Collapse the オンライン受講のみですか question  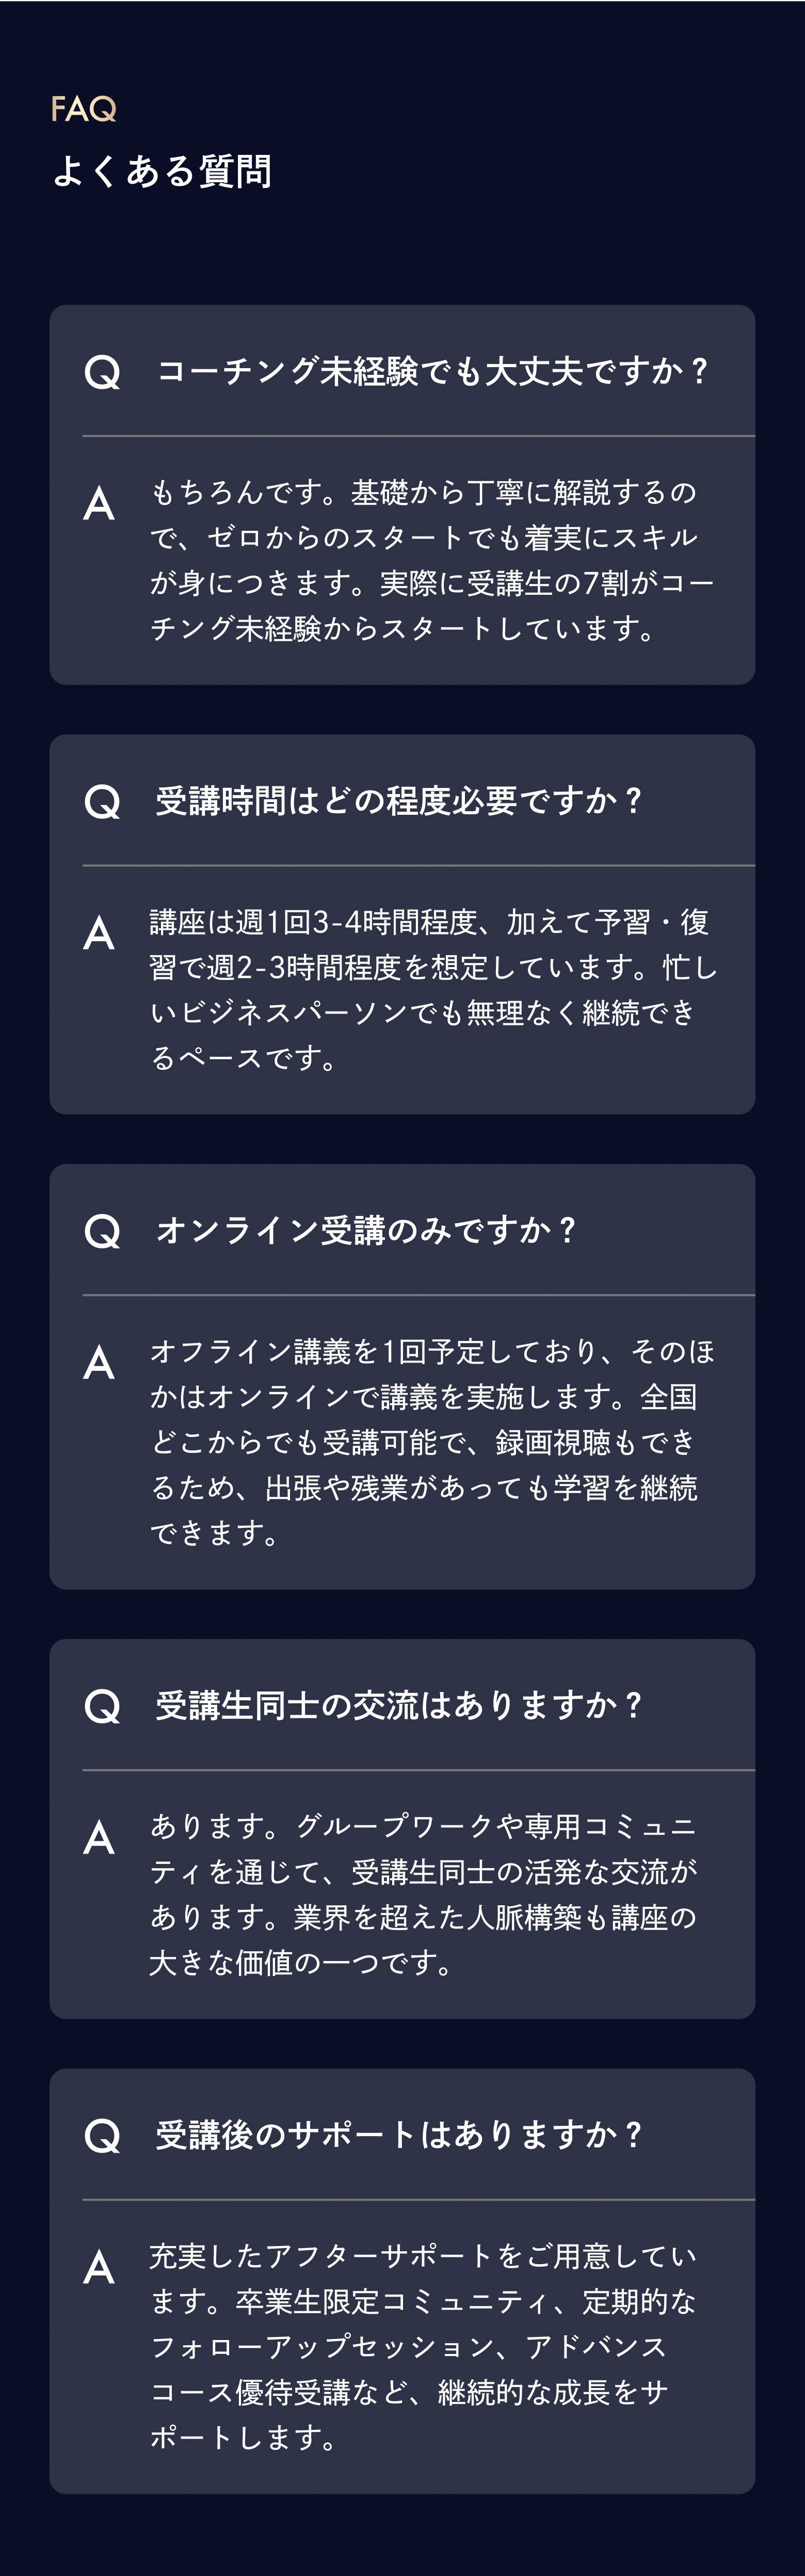click(x=366, y=1231)
